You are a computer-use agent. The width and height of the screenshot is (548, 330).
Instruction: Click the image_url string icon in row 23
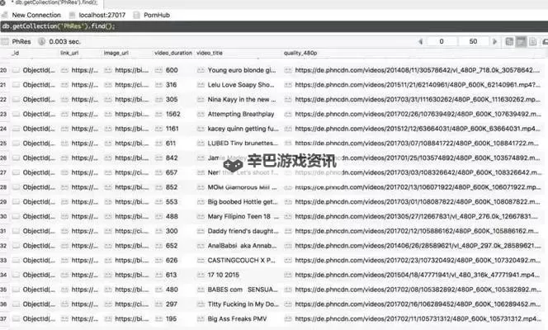[108, 114]
